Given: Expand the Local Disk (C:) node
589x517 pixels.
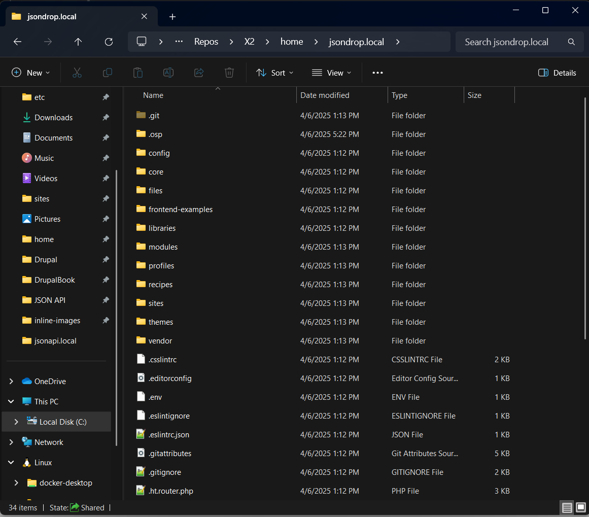Looking at the screenshot, I should 16,422.
